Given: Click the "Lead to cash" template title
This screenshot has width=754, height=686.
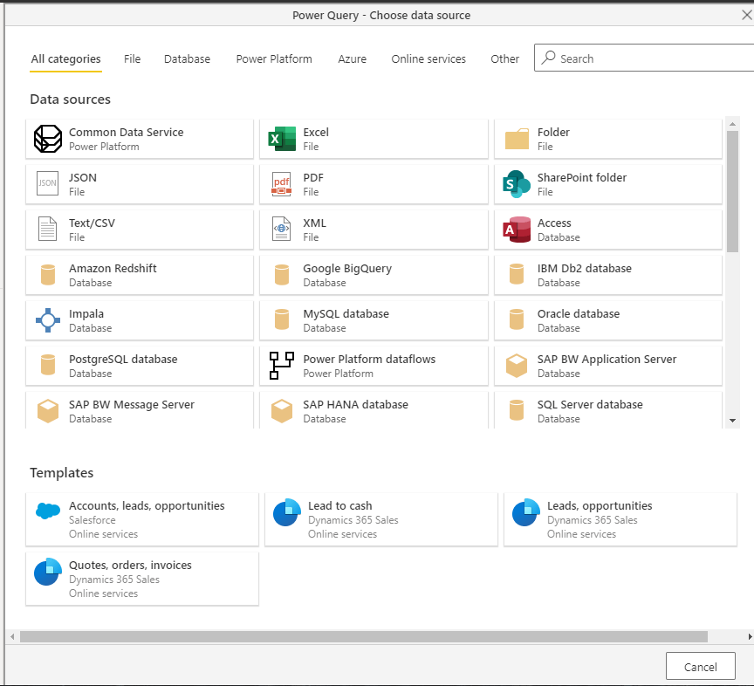Looking at the screenshot, I should tap(340, 505).
